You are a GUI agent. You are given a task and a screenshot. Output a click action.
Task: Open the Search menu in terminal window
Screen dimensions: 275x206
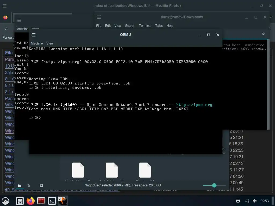(130, 25)
